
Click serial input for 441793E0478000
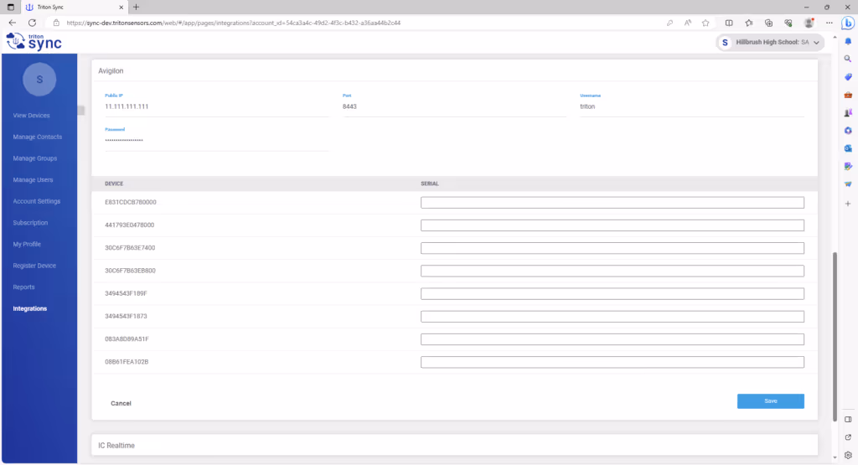(x=612, y=225)
